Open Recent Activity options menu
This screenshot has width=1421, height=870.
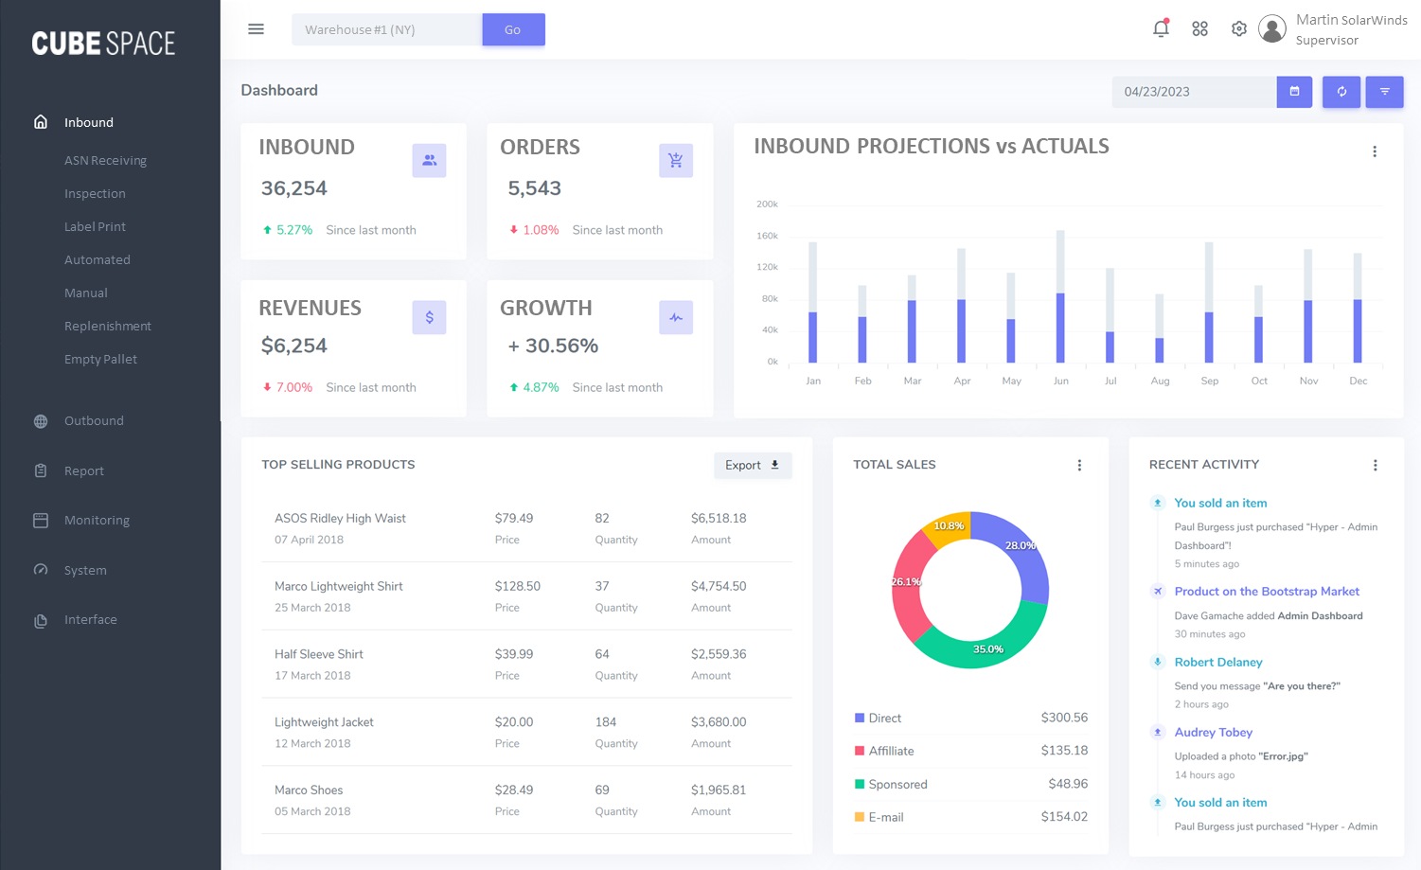(1375, 465)
